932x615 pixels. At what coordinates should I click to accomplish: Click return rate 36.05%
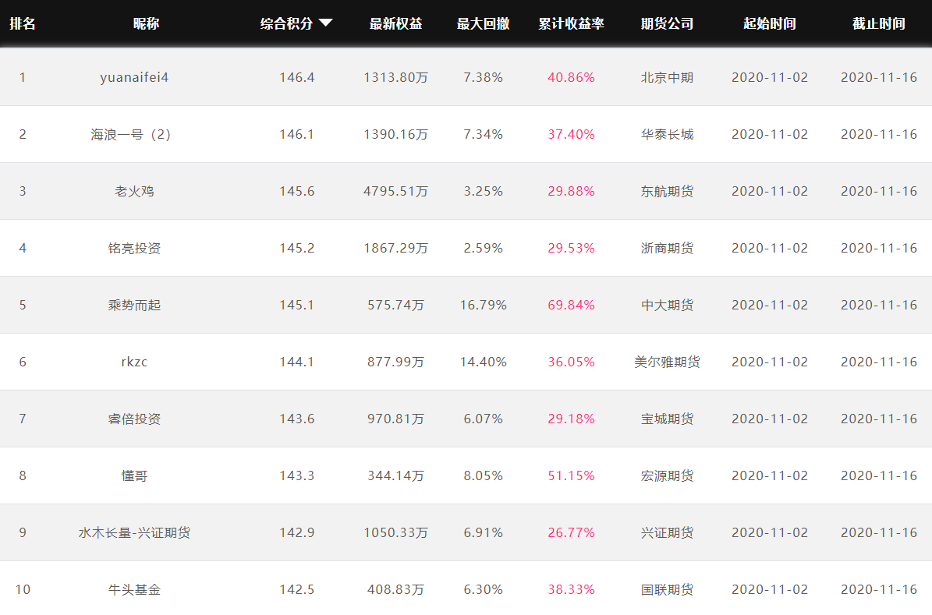pyautogui.click(x=571, y=362)
